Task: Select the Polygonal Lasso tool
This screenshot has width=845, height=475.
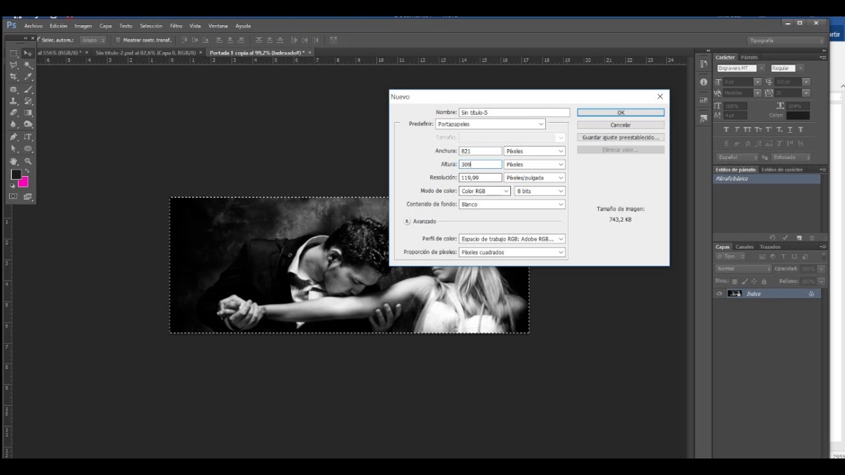Action: click(x=13, y=65)
